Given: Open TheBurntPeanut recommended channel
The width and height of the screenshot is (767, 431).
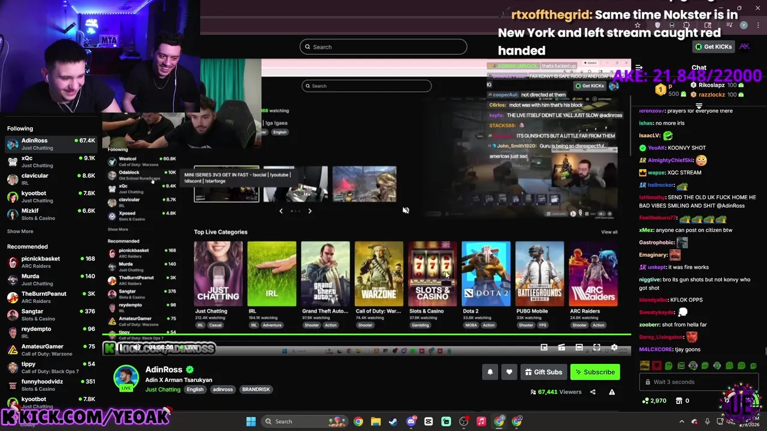Looking at the screenshot, I should [51, 298].
